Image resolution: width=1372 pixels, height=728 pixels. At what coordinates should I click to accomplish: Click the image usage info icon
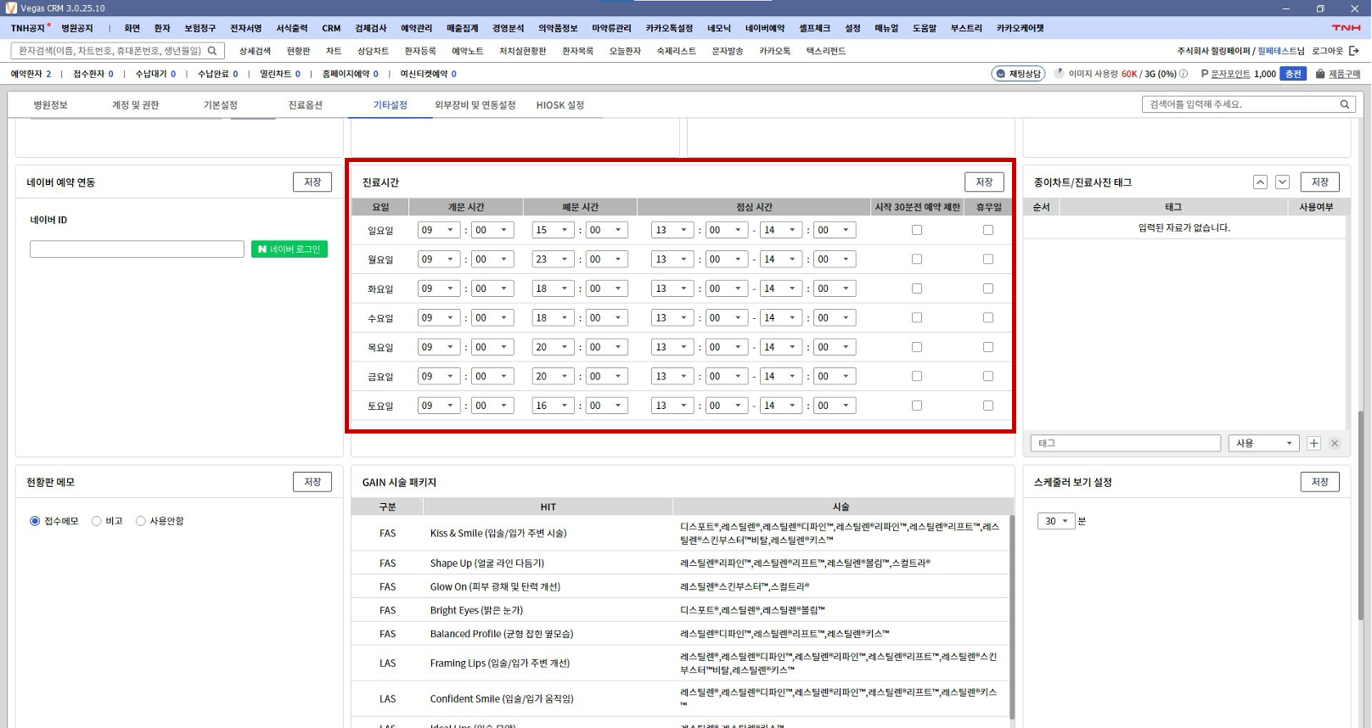pyautogui.click(x=1184, y=74)
